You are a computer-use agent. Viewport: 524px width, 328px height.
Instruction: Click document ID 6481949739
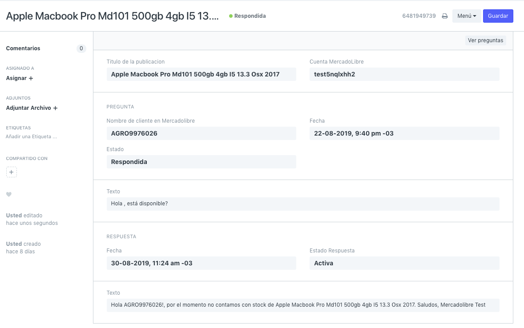pyautogui.click(x=419, y=16)
